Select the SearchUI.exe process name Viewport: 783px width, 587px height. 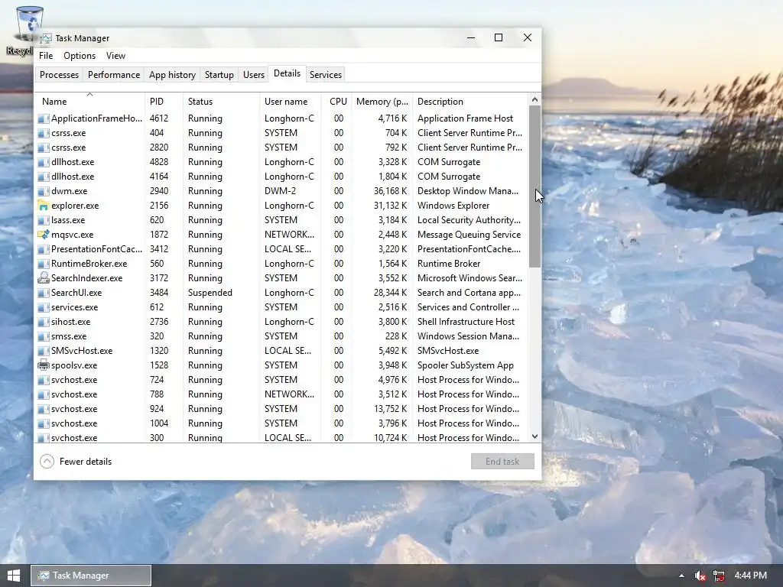point(76,293)
